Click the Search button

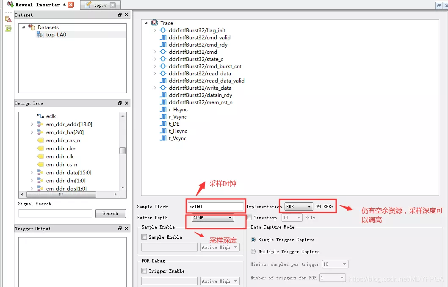(x=110, y=213)
